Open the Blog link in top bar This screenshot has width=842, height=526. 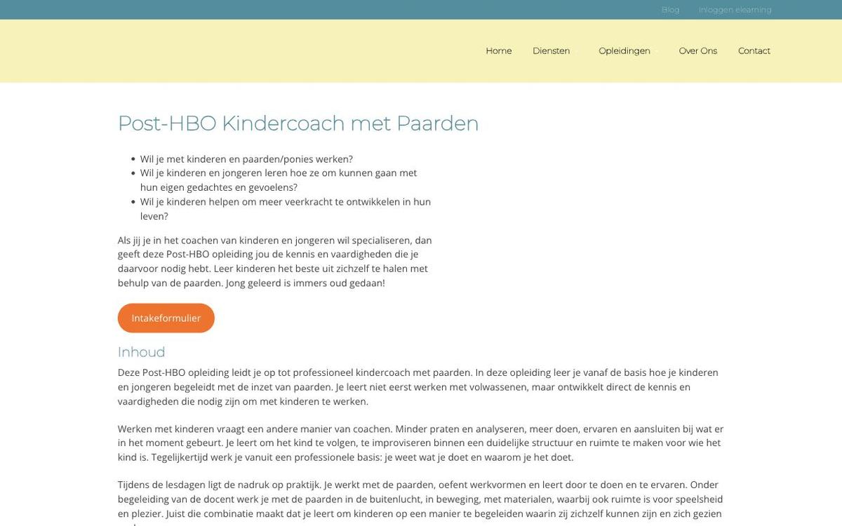coord(670,10)
